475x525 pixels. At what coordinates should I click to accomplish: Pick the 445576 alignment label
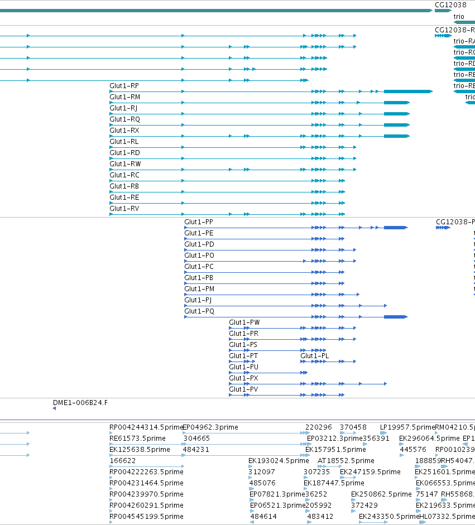pyautogui.click(x=413, y=450)
